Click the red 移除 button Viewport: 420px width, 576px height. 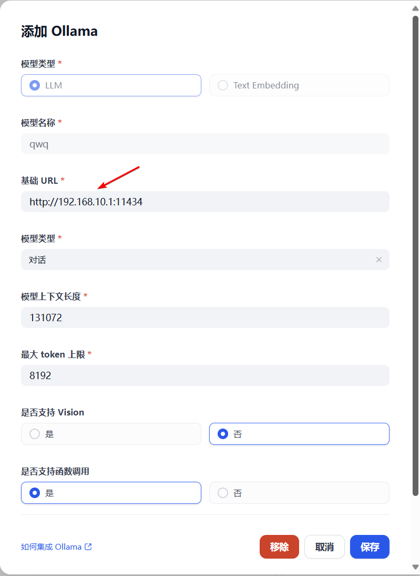tap(280, 547)
